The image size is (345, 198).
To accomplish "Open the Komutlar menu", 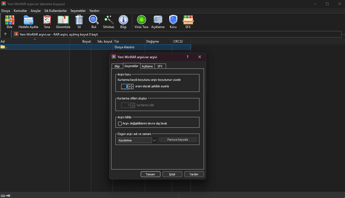I will [x=20, y=11].
